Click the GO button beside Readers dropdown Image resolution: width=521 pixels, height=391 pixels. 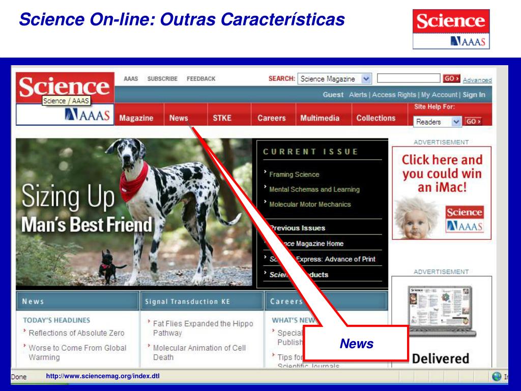click(x=473, y=121)
